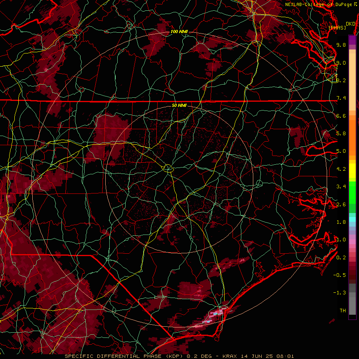
Task: Click the 6.6 scale value
Action: tap(341, 116)
